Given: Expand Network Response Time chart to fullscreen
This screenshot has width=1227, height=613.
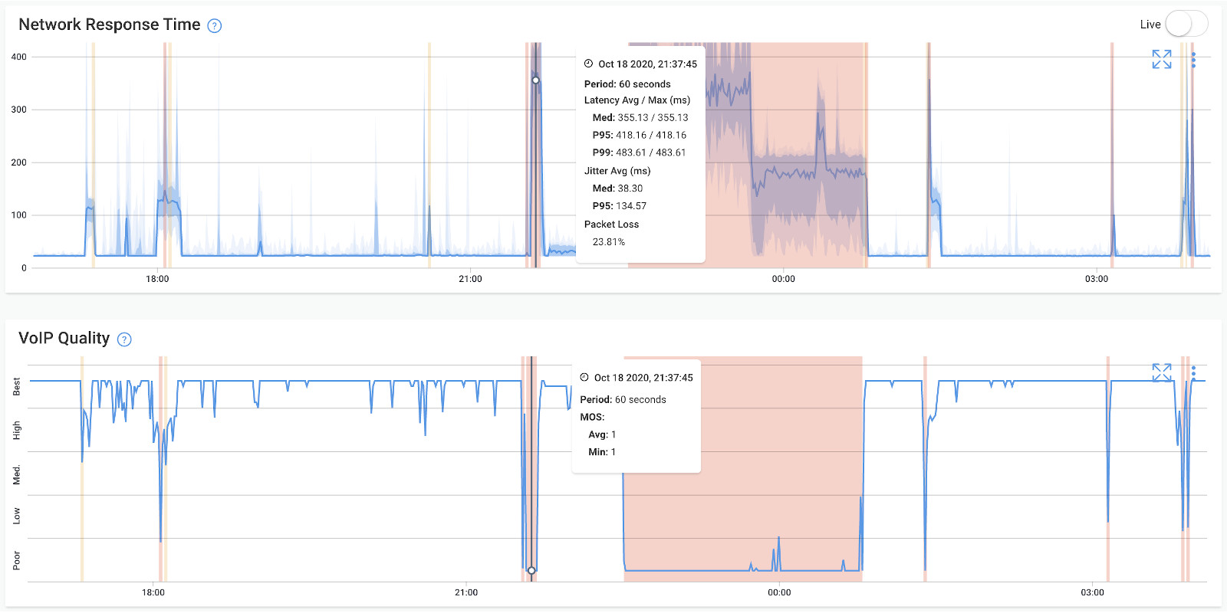Looking at the screenshot, I should tap(1161, 59).
